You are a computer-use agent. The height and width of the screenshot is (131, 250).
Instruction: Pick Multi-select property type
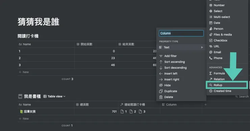coord(227,17)
